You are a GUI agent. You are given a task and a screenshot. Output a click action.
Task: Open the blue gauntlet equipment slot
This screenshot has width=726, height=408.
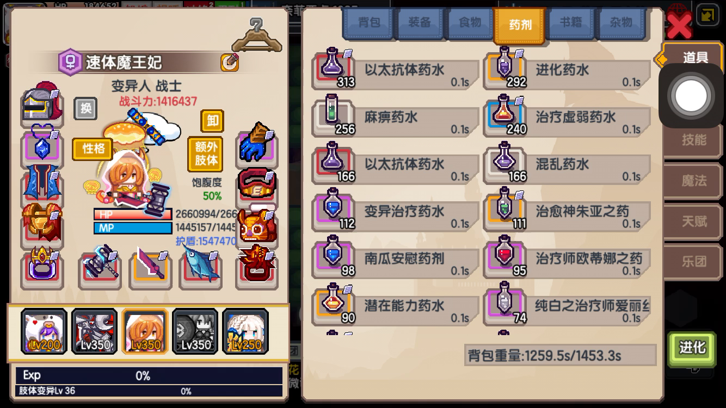(257, 145)
